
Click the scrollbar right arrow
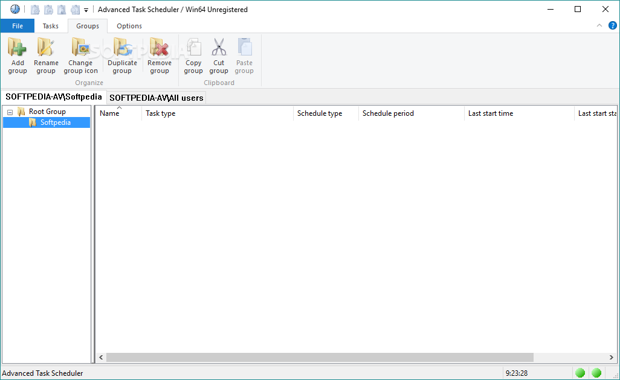(x=612, y=358)
